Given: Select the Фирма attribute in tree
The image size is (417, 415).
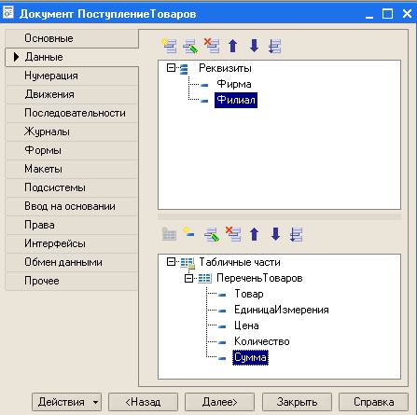Looking at the screenshot, I should coord(234,84).
